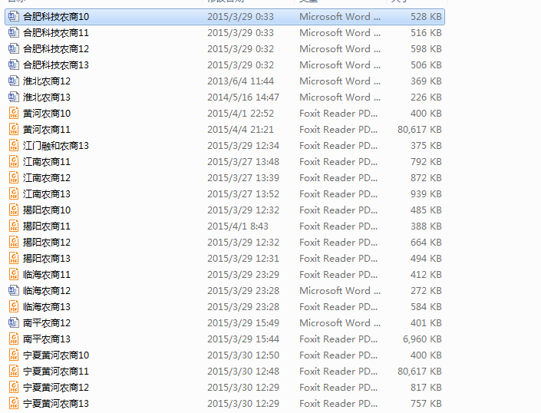Click the PDF icon for 江门融和农商13
This screenshot has width=541, height=413.
pyautogui.click(x=14, y=146)
